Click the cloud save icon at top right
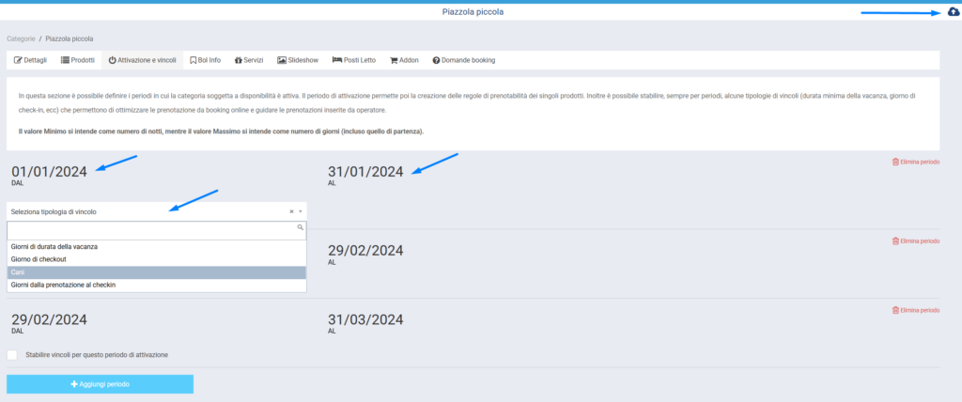This screenshot has height=402, width=962. [954, 12]
